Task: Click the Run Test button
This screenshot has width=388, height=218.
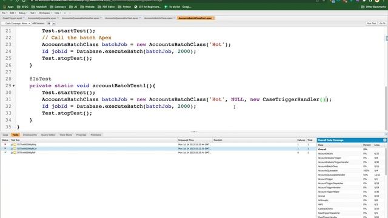Action: point(372,24)
